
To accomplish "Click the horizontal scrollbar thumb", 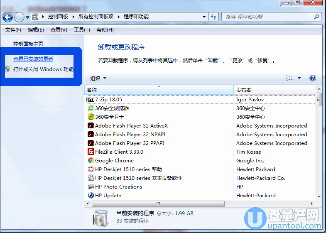I will tap(158, 204).
